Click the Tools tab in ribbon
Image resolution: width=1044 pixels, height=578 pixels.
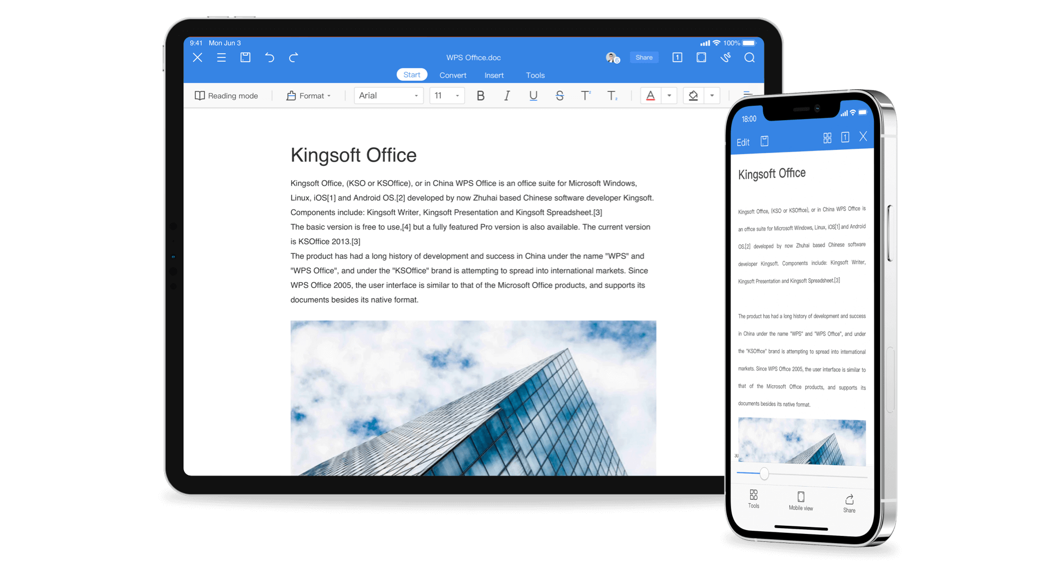coord(535,75)
